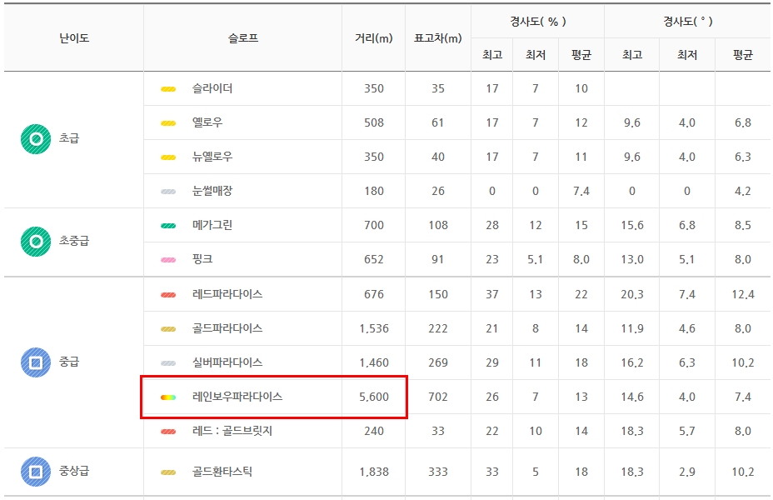Viewport: 773px width, 500px height.
Task: Click the 실버파라다이스 slope name
Action: coord(227,363)
